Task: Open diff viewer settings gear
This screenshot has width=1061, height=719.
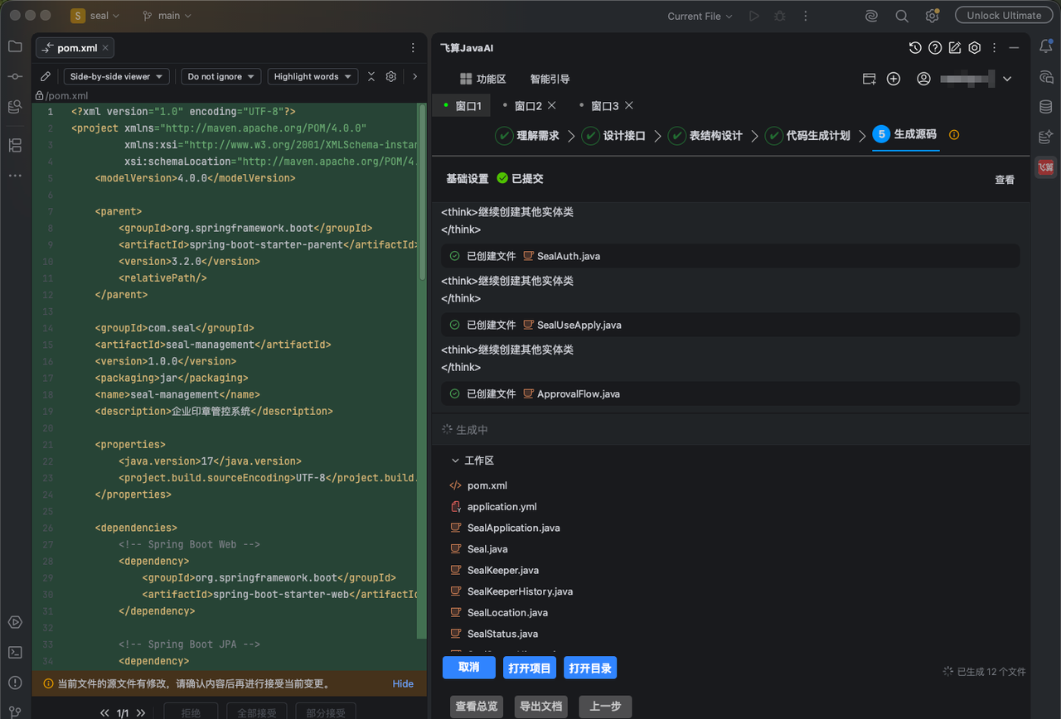Action: 391,76
